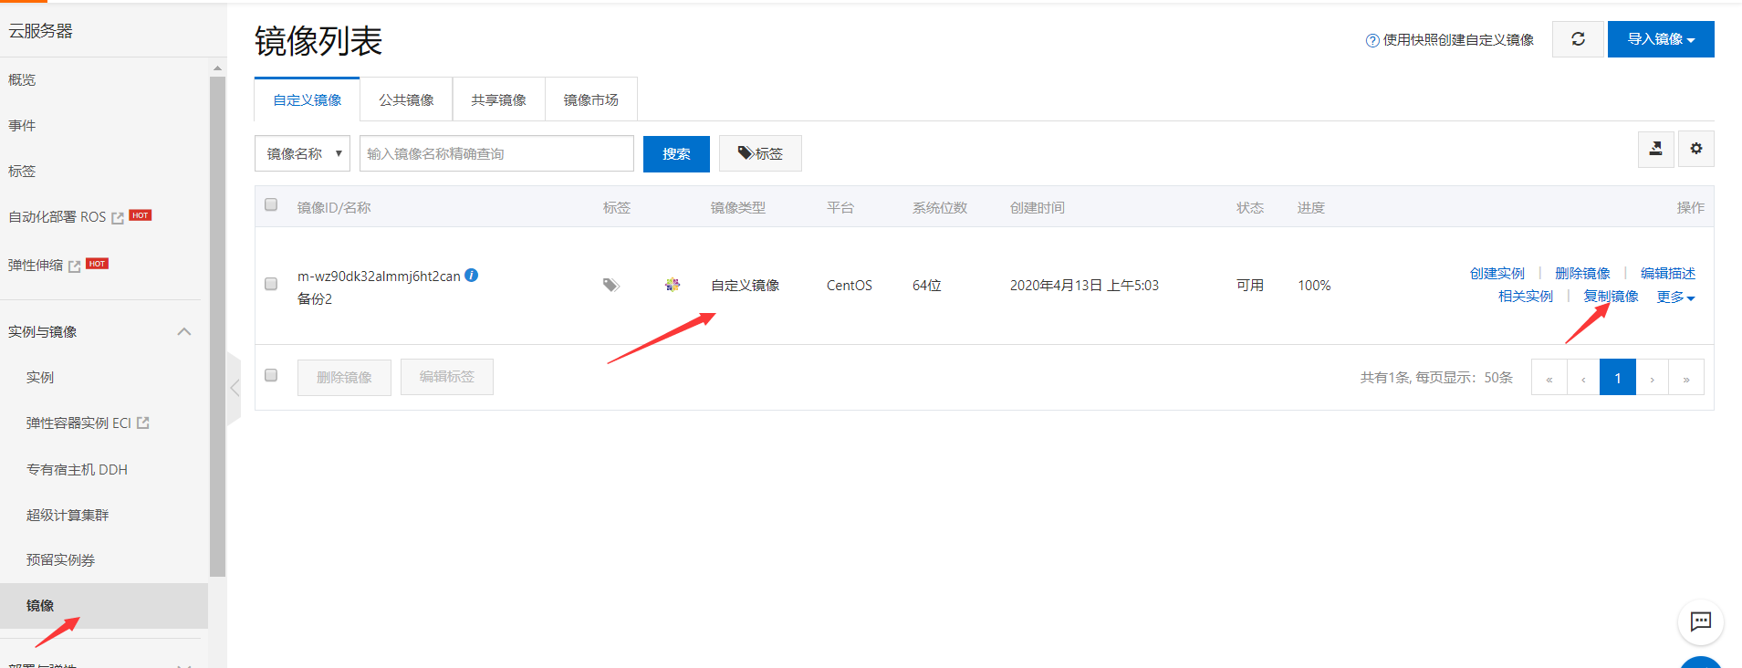Switch to 公共镜像 tab
The height and width of the screenshot is (668, 1742).
[407, 99]
